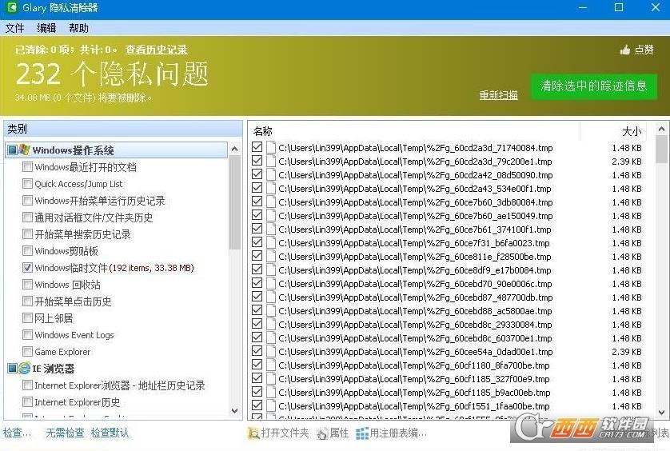Click the IE 浏览器 category icon
The width and height of the screenshot is (670, 451).
(x=24, y=368)
